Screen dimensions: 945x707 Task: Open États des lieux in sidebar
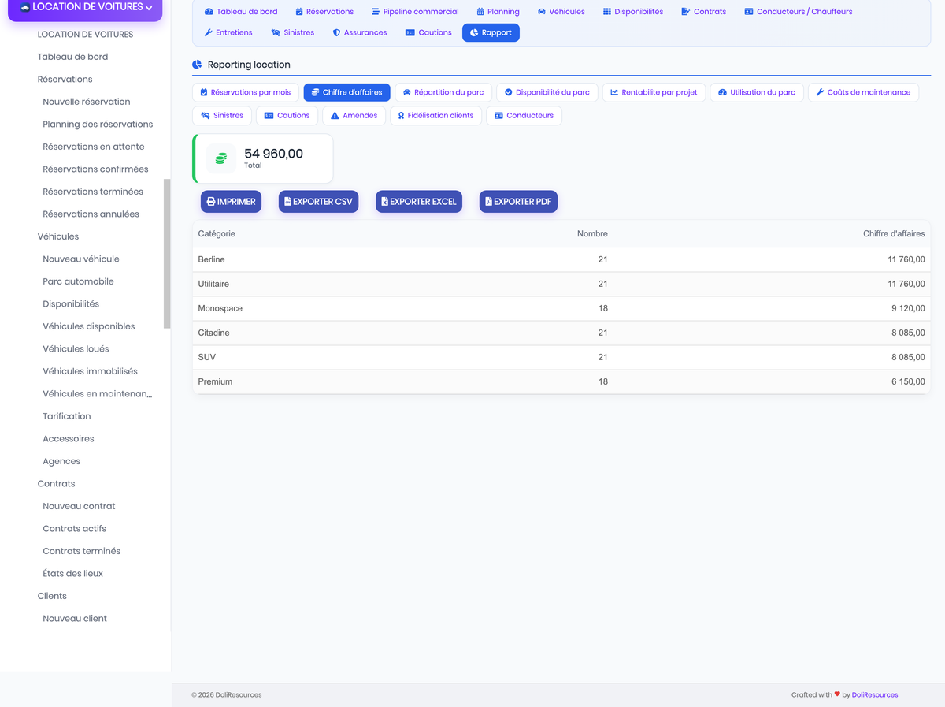click(x=72, y=574)
